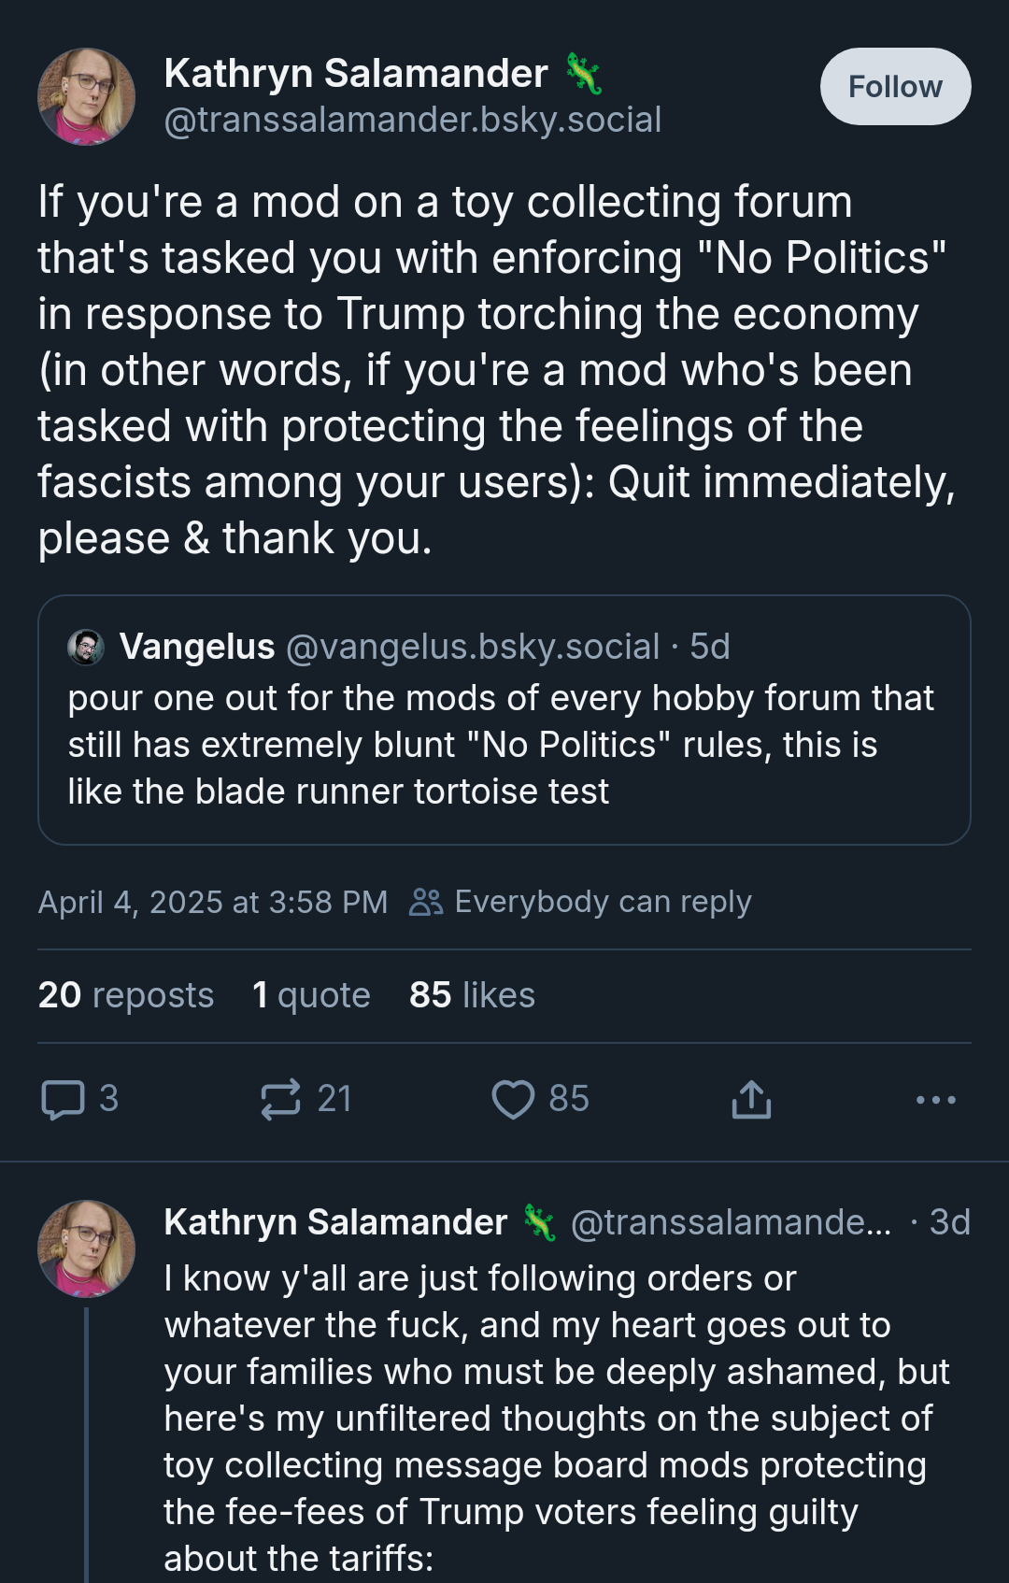Tap the repost arrows icon

point(281,1099)
